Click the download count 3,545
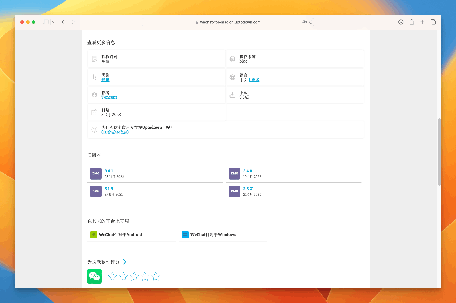 (244, 97)
